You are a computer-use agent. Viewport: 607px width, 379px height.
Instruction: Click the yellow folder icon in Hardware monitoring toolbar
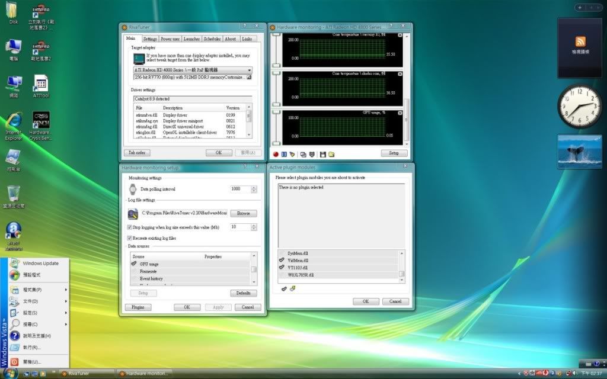(x=331, y=155)
